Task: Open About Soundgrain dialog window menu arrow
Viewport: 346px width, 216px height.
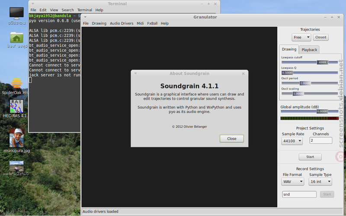Action: (136, 73)
